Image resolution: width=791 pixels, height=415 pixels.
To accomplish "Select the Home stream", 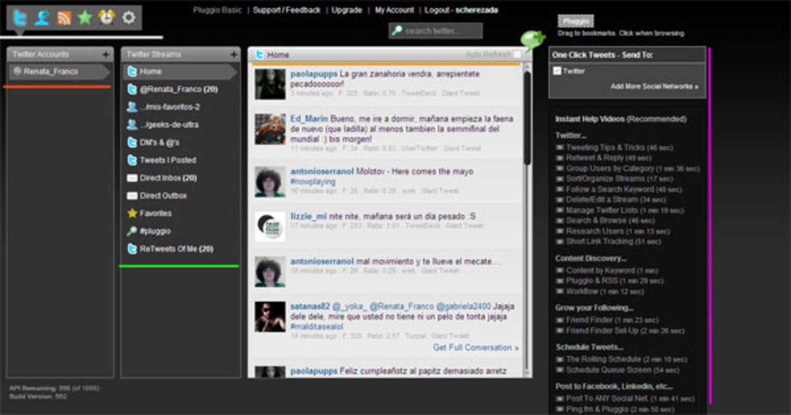I will click(x=180, y=72).
